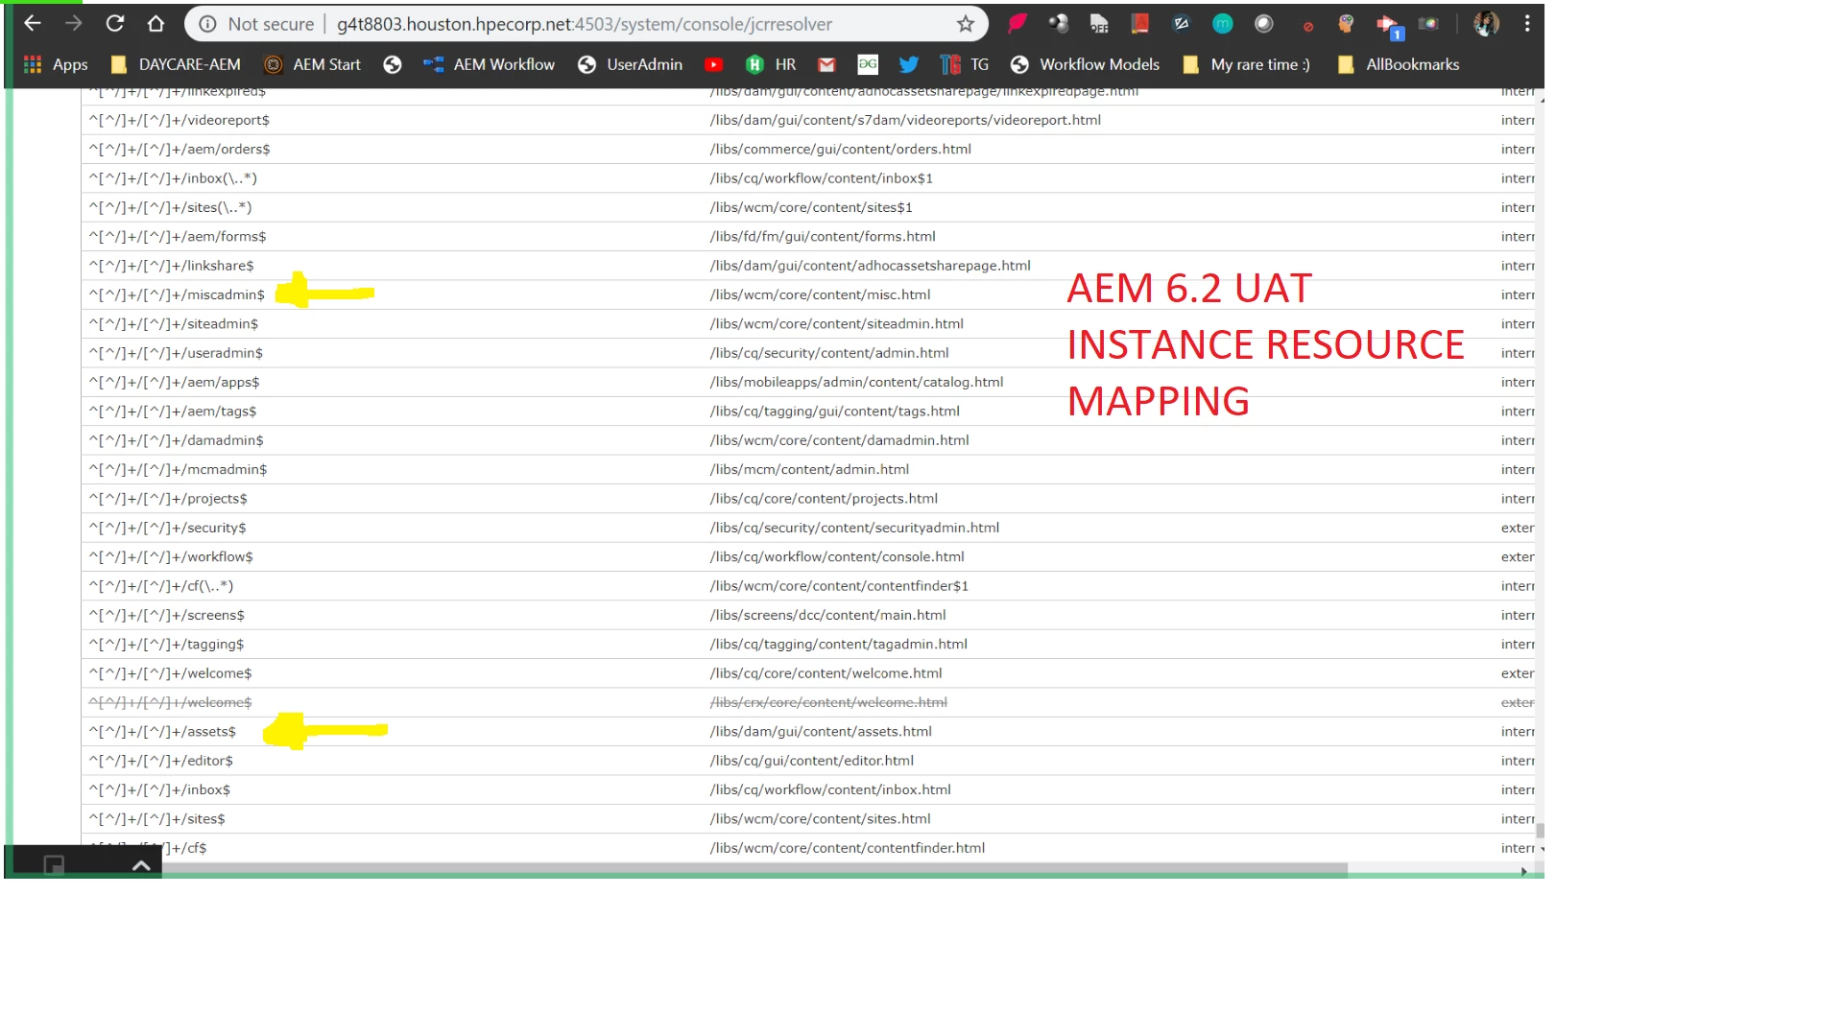Screen dimensions: 1843x1036
Task: Click the browser back arrow
Action: 32,24
